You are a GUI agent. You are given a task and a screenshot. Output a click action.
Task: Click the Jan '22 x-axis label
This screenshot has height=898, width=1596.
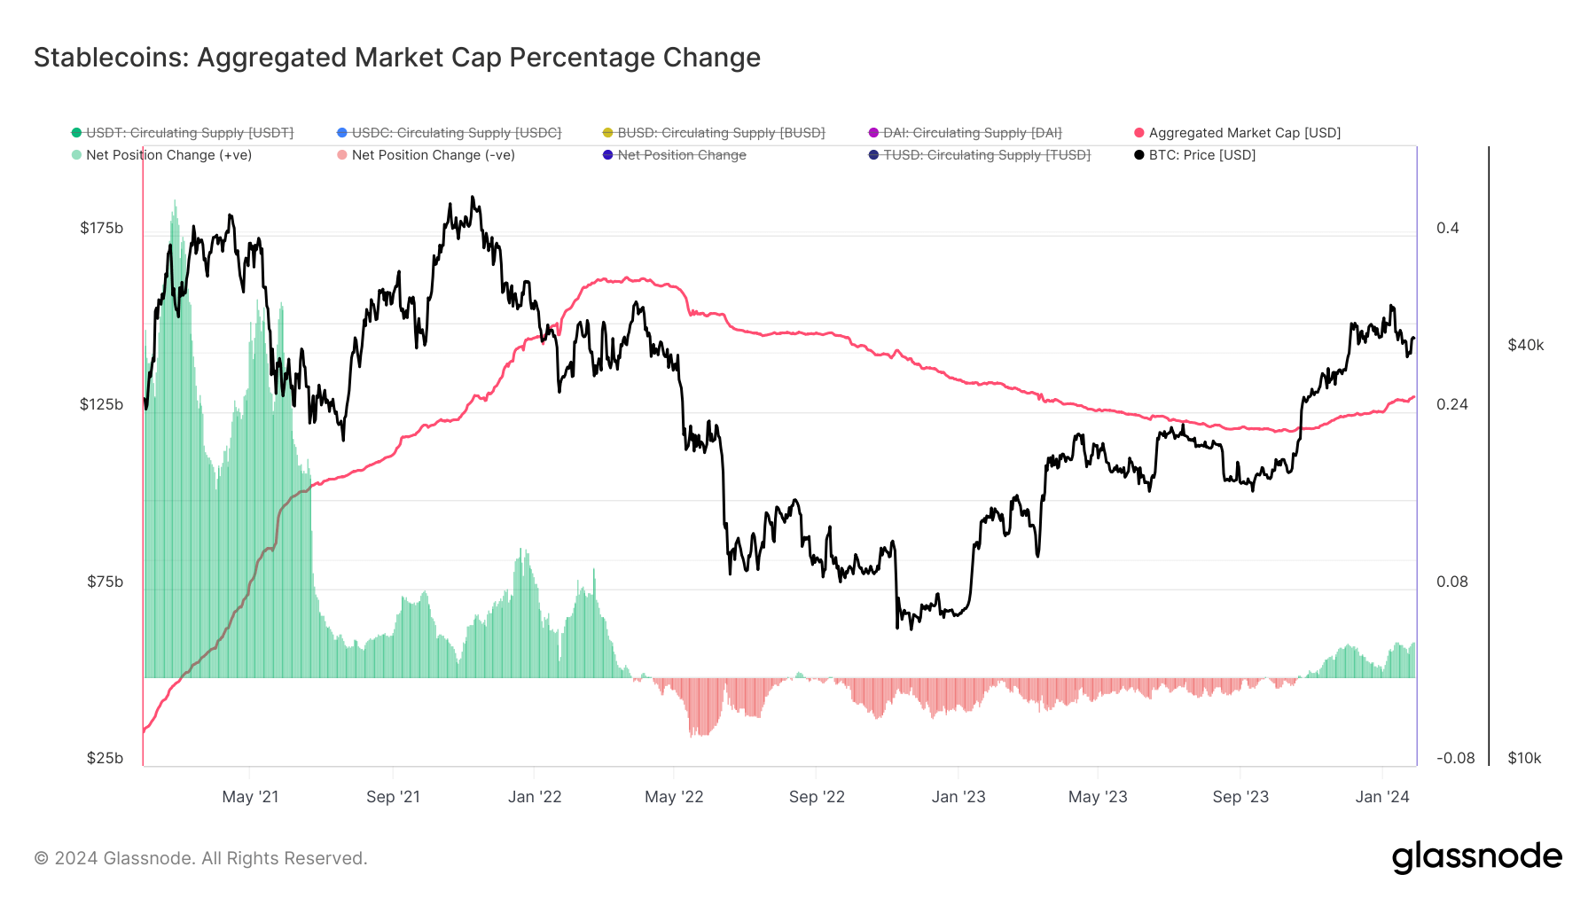(x=535, y=797)
